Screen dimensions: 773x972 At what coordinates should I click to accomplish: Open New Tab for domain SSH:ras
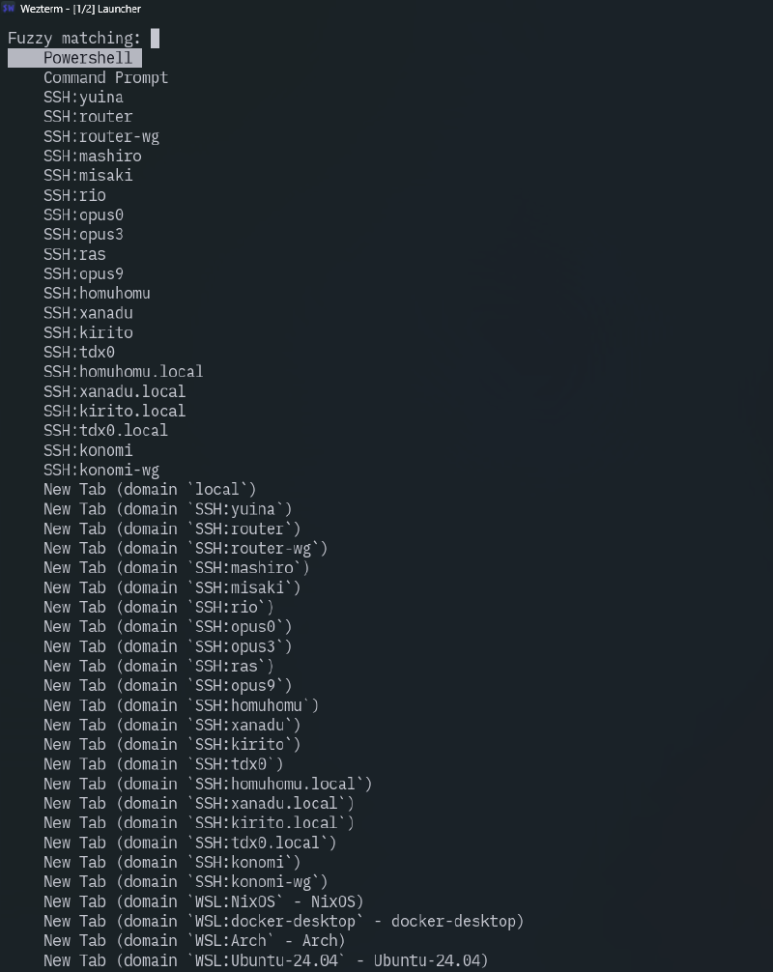coord(158,666)
